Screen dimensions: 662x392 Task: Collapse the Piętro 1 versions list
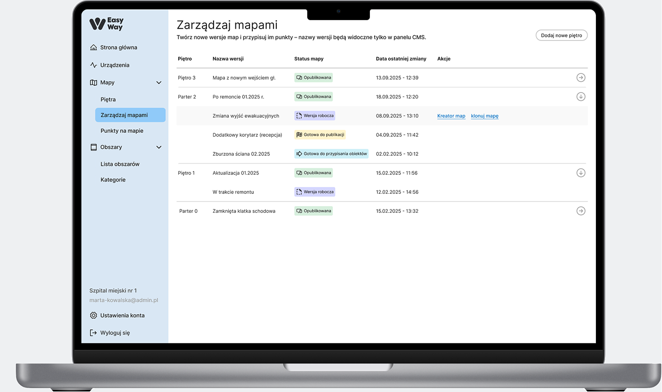point(581,173)
